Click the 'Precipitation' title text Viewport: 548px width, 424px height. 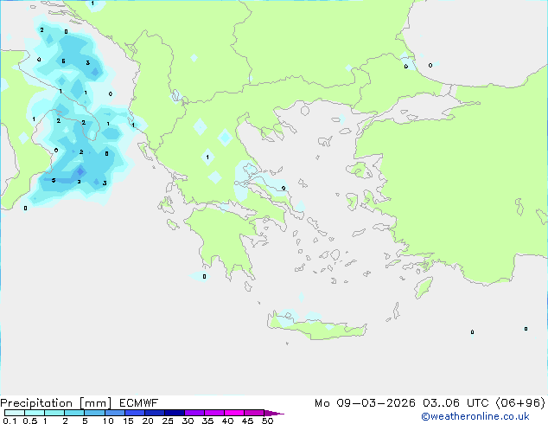click(x=36, y=403)
